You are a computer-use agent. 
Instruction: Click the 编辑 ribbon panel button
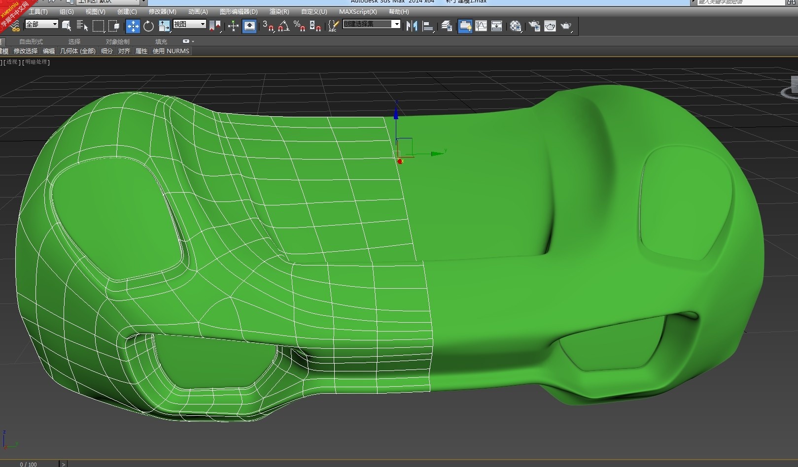[49, 51]
